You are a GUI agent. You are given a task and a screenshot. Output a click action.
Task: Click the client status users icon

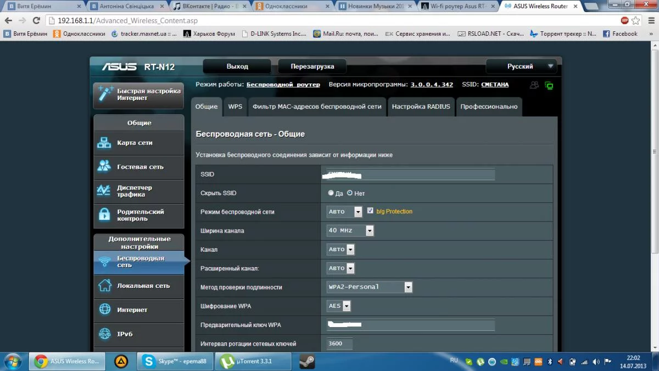tap(534, 85)
